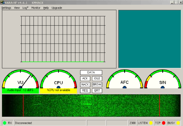Open the Monitor menu
Image resolution: width=183 pixels, height=126 pixels.
pos(36,8)
